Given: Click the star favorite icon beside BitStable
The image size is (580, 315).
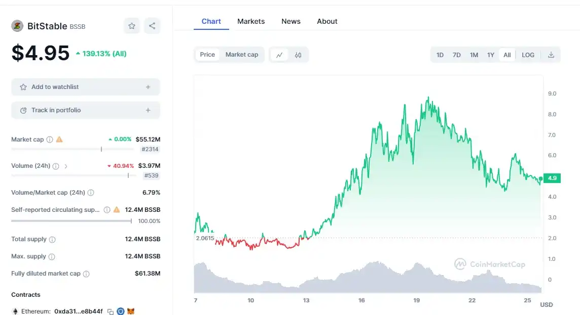Looking at the screenshot, I should [132, 26].
